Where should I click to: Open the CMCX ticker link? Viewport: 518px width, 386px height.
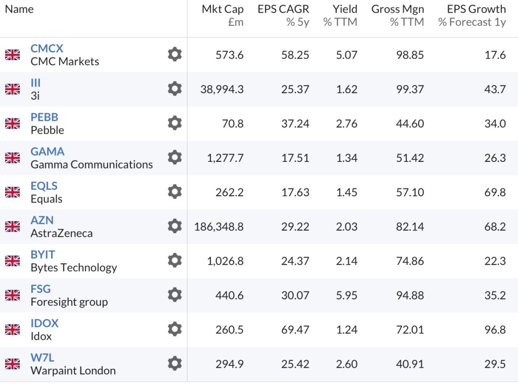(47, 49)
